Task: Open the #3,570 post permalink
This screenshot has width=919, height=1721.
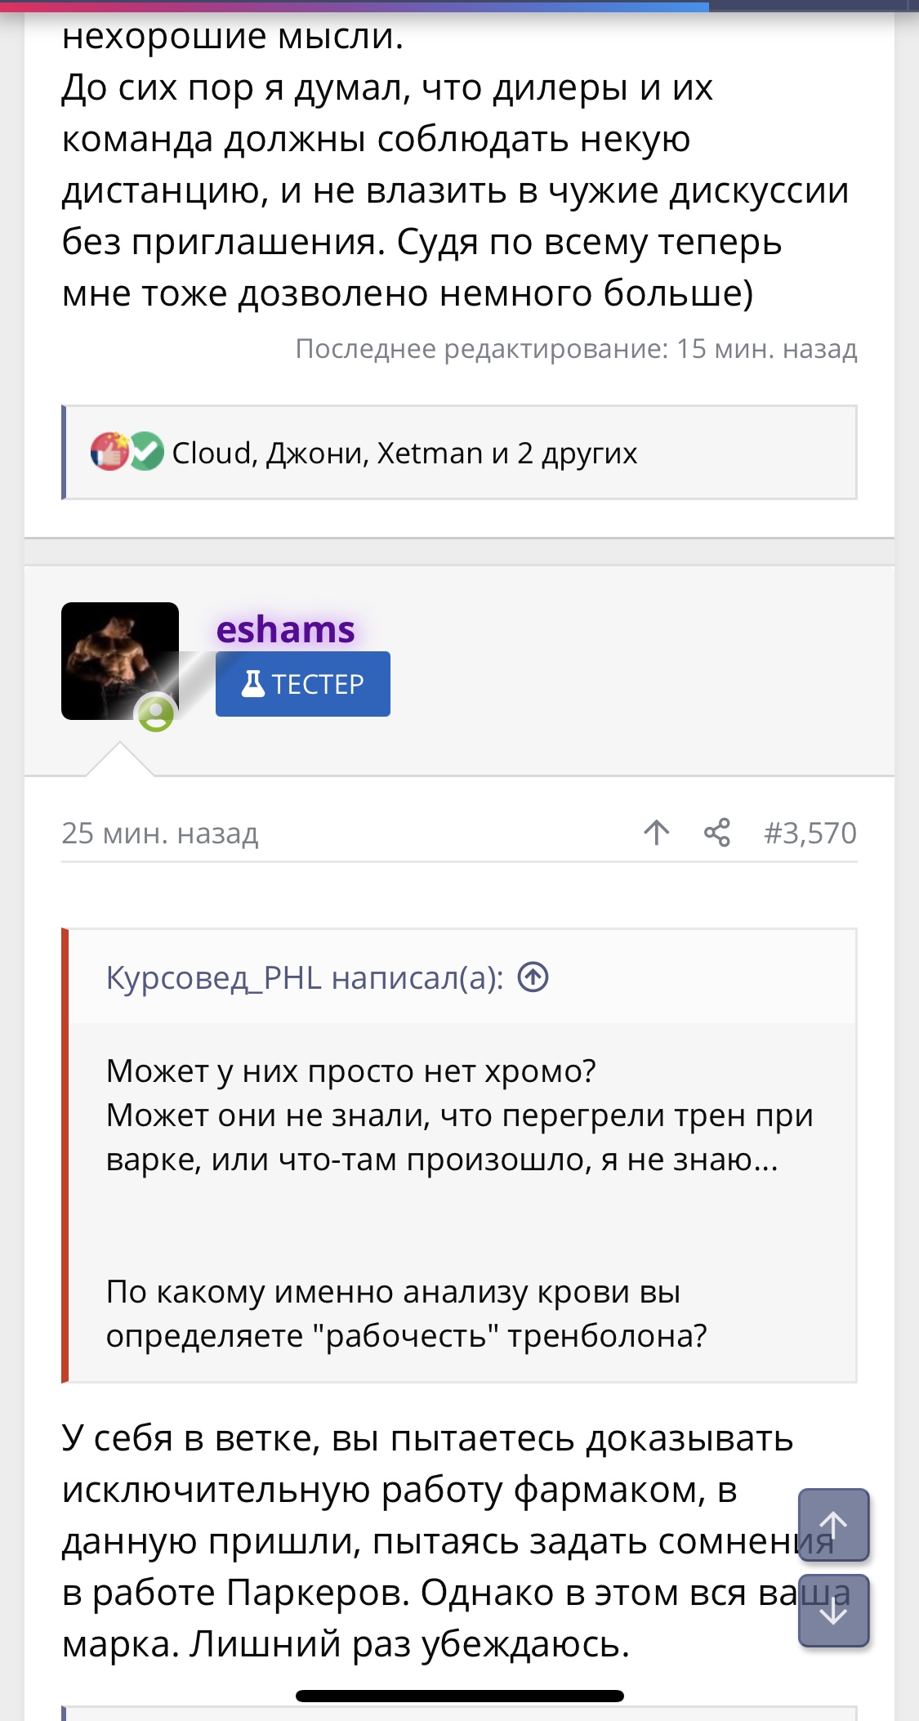Action: [x=810, y=833]
